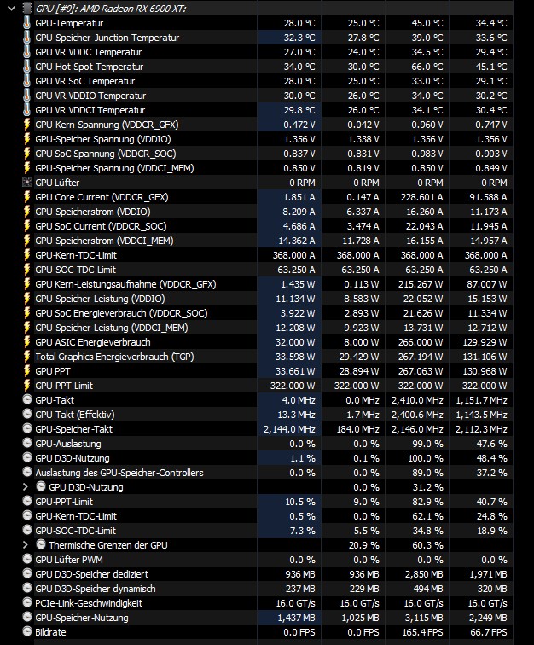Click clock icon of GPU-Speicher-Takt row
This screenshot has height=645, width=534.
coord(27,428)
